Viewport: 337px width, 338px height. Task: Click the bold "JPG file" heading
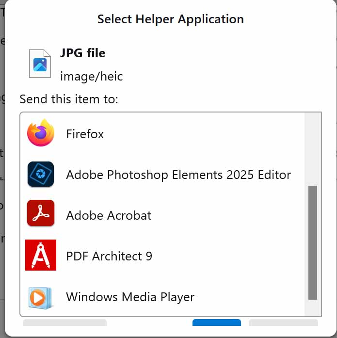(x=82, y=53)
